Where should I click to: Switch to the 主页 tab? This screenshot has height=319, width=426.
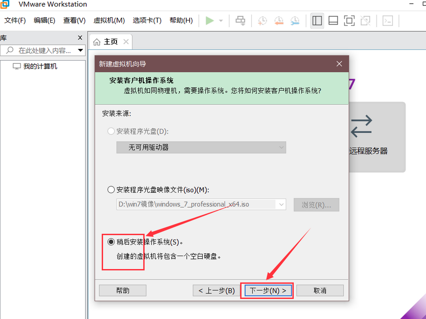tap(110, 41)
